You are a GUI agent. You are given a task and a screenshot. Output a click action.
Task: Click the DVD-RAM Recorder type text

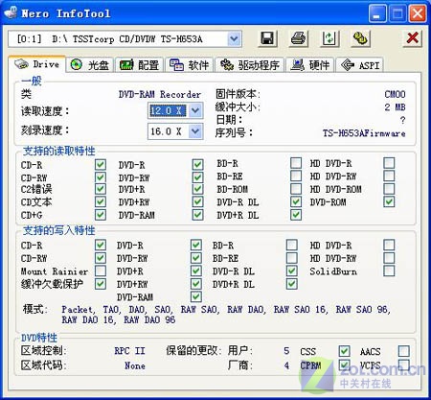[160, 94]
